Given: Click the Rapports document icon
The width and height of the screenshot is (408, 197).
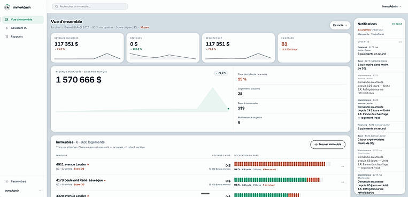Looking at the screenshot, I should coord(7,37).
